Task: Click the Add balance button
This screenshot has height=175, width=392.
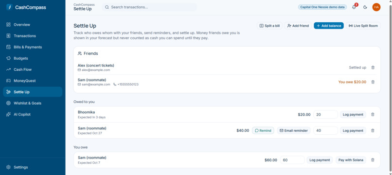Action: (x=329, y=26)
